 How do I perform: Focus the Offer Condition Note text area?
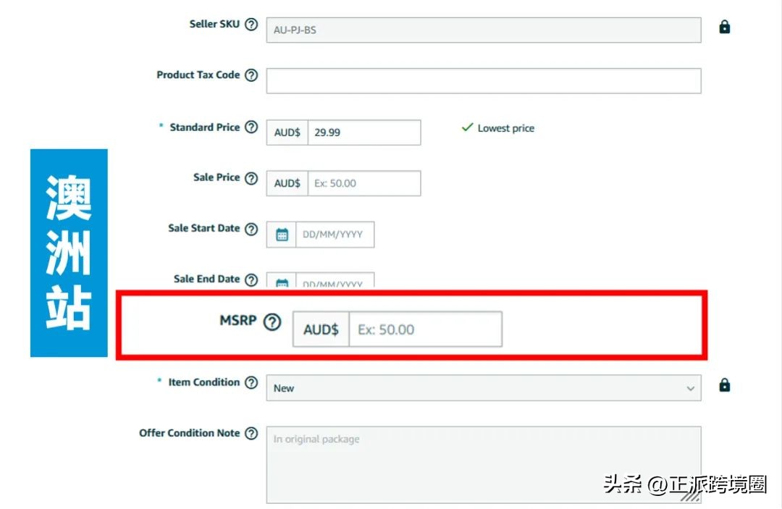(x=483, y=465)
